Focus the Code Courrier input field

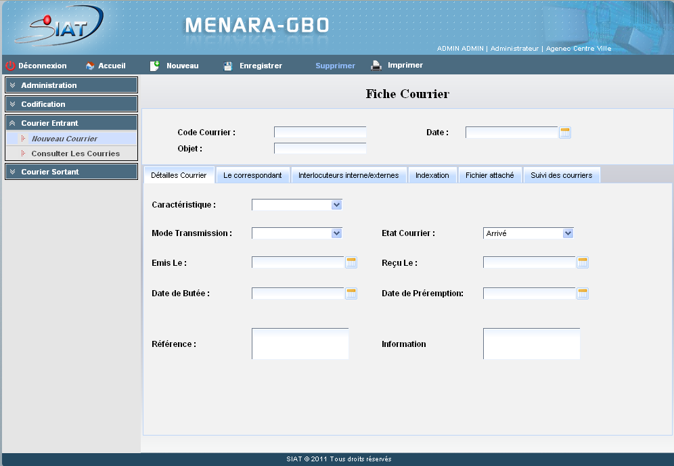320,132
